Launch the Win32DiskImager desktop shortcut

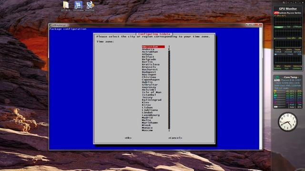90,6
